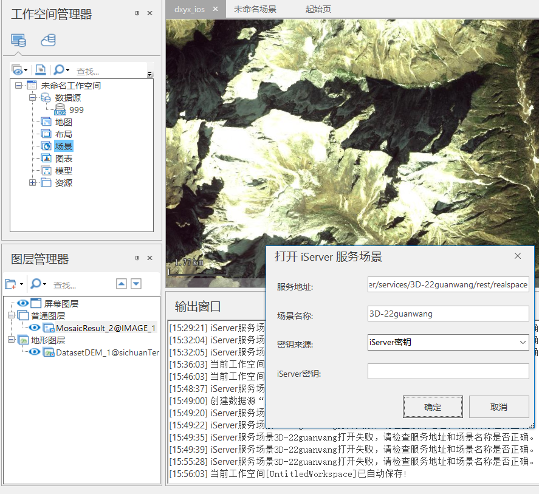Close the 打开 iServer 服务场景 dialog
The height and width of the screenshot is (494, 539).
pos(518,256)
